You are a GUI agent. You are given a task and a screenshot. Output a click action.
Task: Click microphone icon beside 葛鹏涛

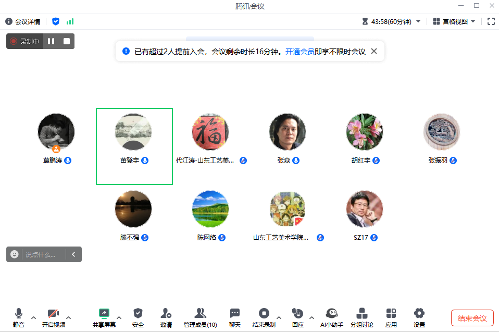pos(68,161)
